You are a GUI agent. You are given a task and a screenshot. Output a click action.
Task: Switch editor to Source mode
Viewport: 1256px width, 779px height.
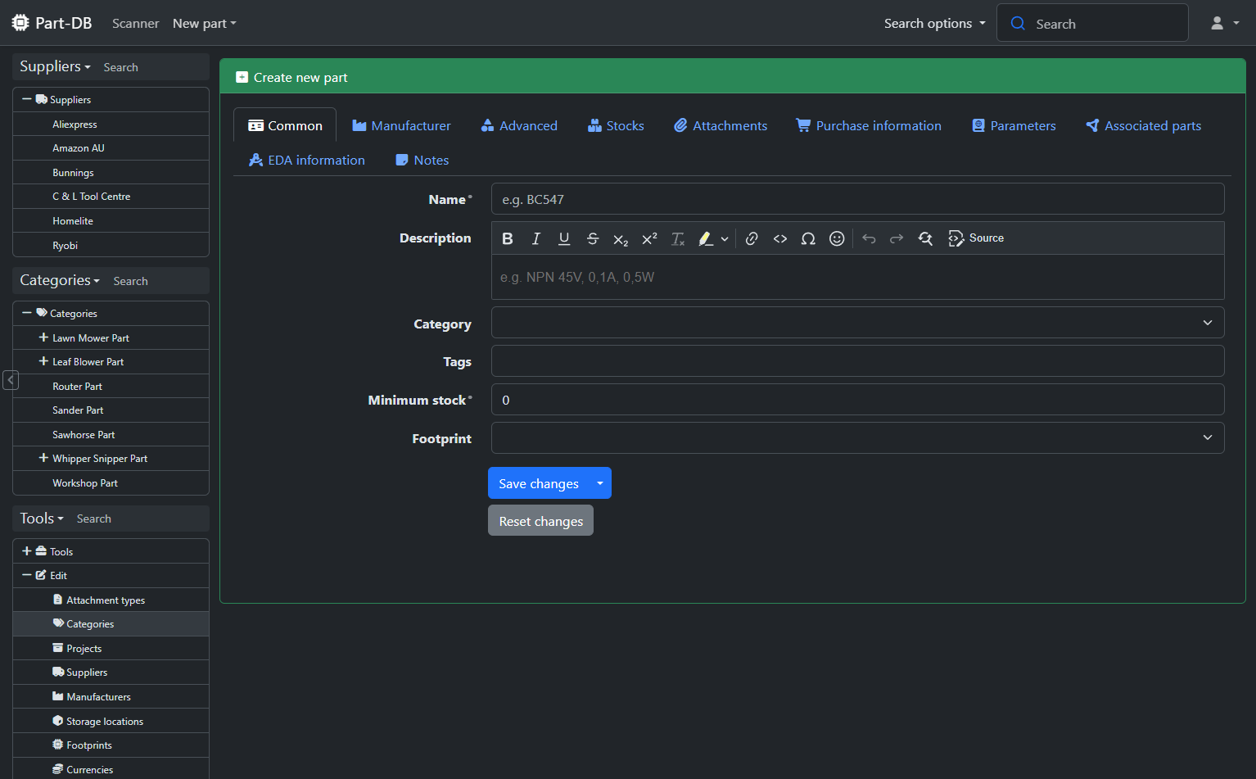click(x=976, y=238)
